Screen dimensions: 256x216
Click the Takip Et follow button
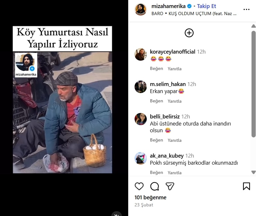pyautogui.click(x=206, y=6)
